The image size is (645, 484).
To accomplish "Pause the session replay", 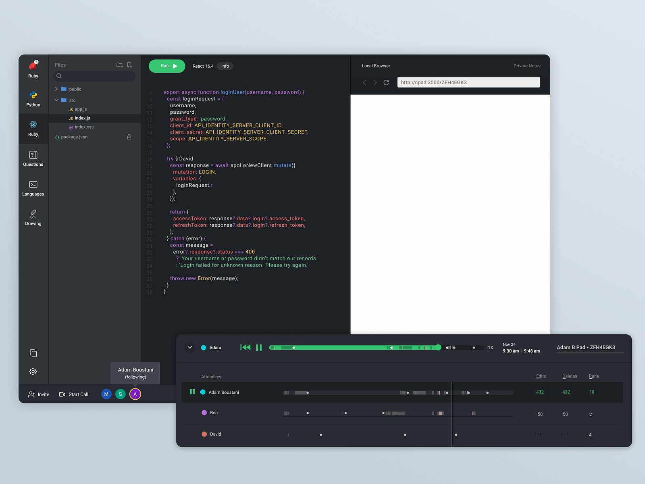I will pyautogui.click(x=259, y=347).
